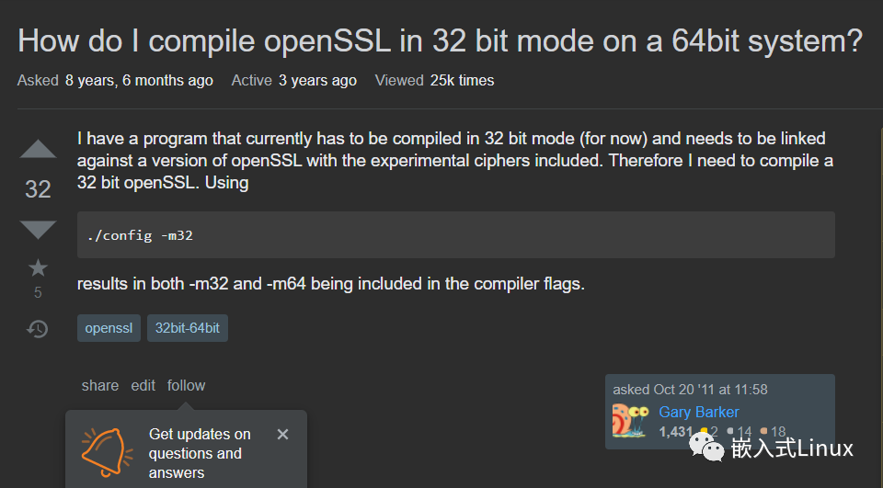This screenshot has width=883, height=488.
Task: Click the reputation score 1,431
Action: (676, 432)
